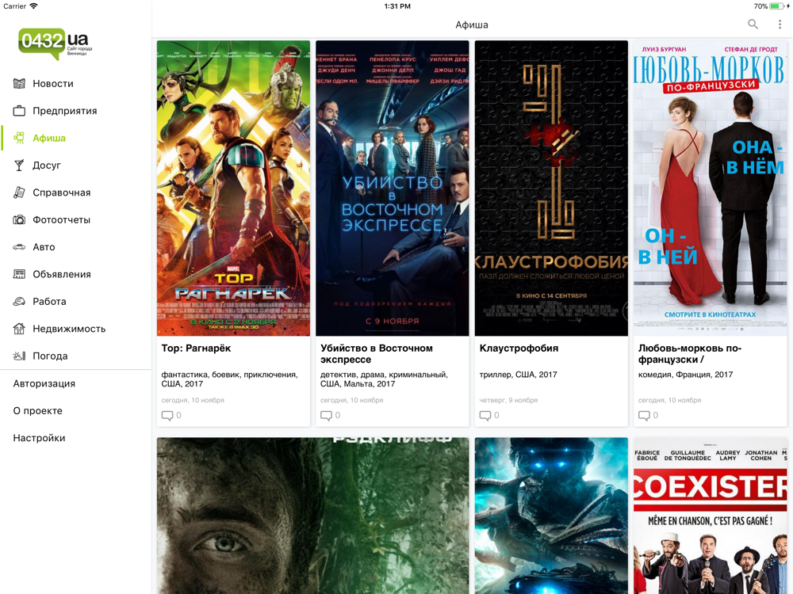Open the Тор: Рагнарёк title
The width and height of the screenshot is (793, 594).
[x=196, y=348]
